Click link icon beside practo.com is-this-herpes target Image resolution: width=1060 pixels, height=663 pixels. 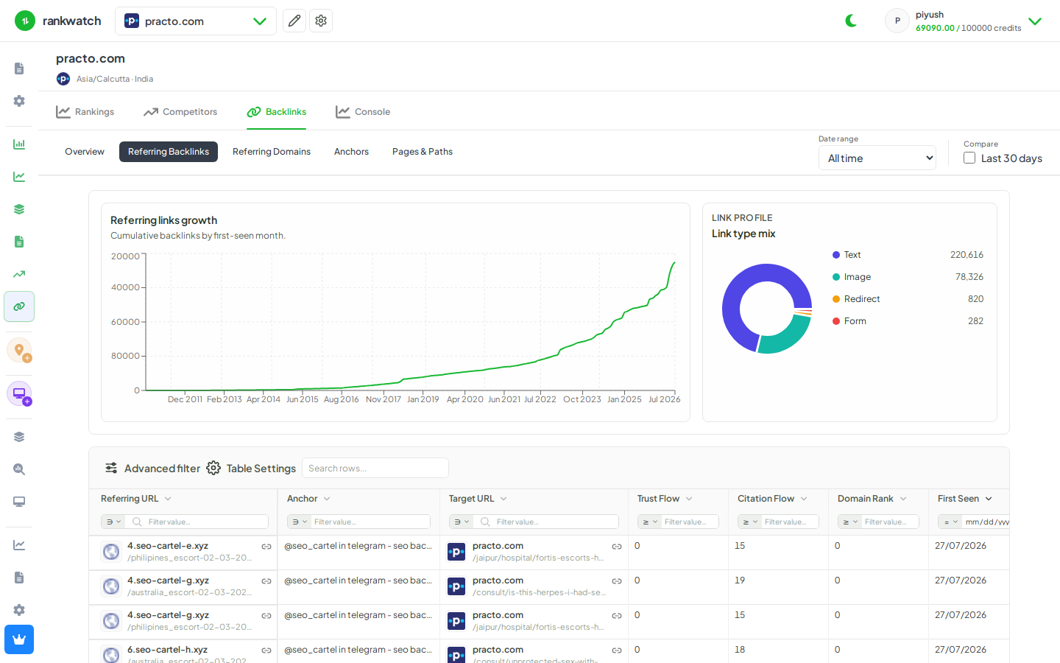pyautogui.click(x=617, y=581)
